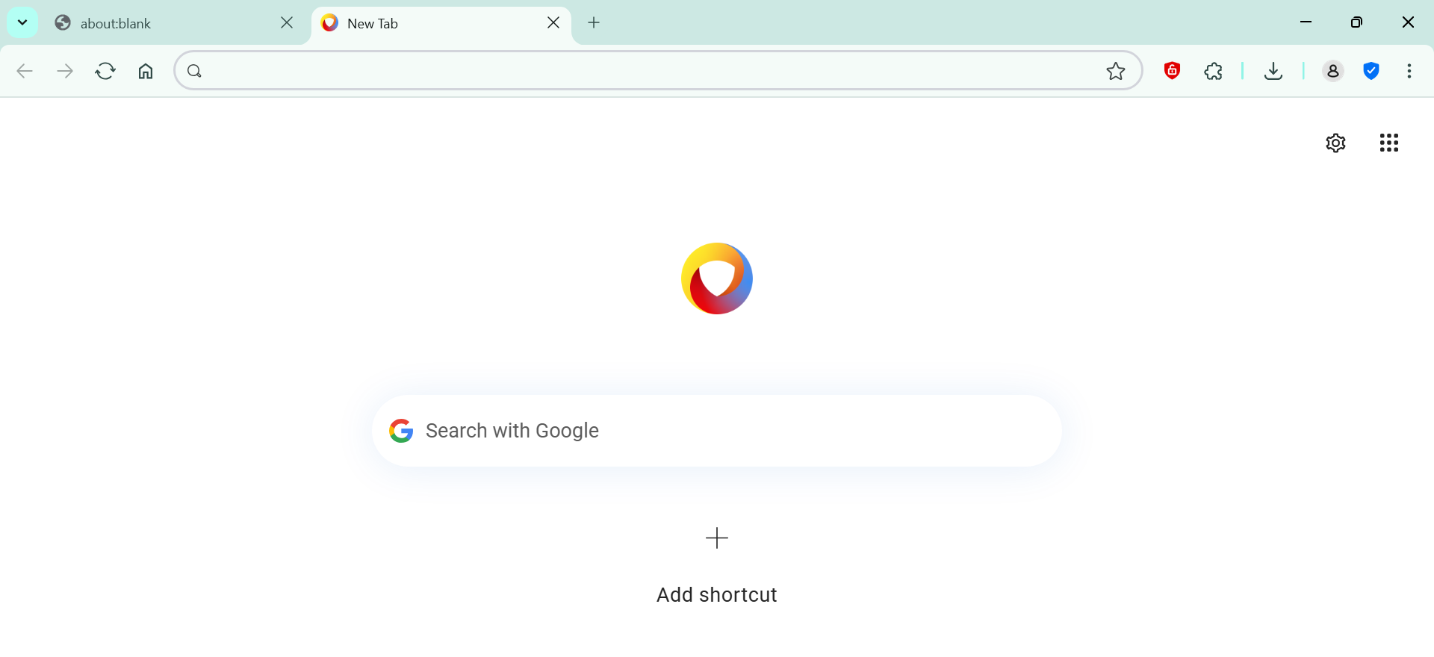Show the downloads panel

pyautogui.click(x=1273, y=71)
